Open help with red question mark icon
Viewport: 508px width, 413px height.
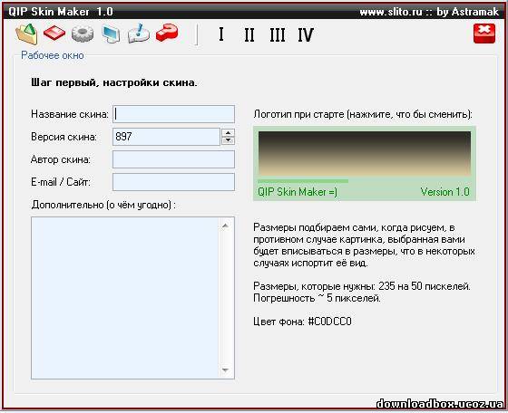[x=167, y=34]
